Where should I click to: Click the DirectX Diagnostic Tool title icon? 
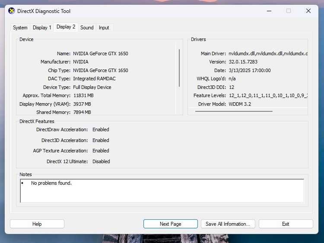tap(12, 11)
